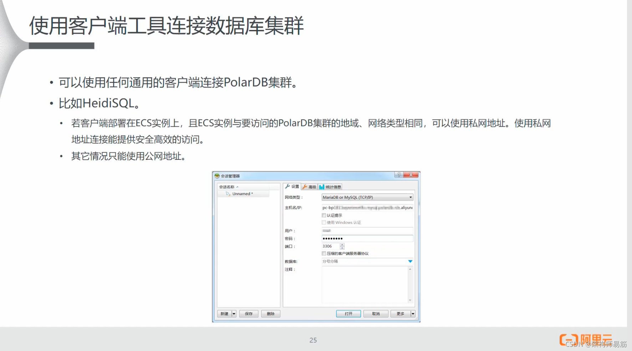This screenshot has height=351, width=632.
Task: Close the 会话管理器 dialog
Action: pos(411,175)
